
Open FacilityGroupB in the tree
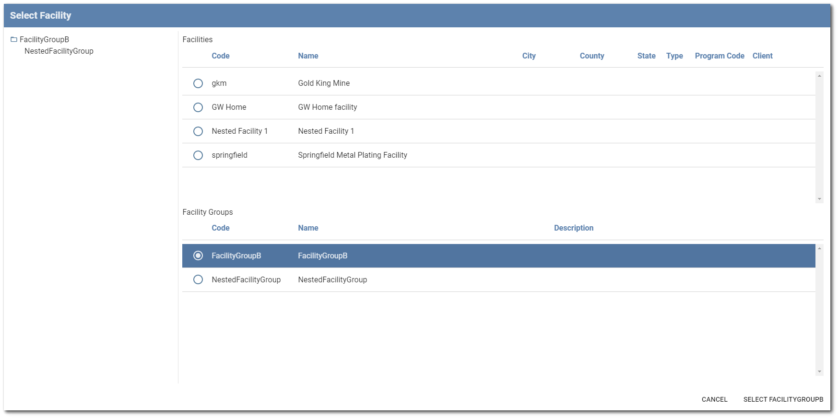(44, 40)
